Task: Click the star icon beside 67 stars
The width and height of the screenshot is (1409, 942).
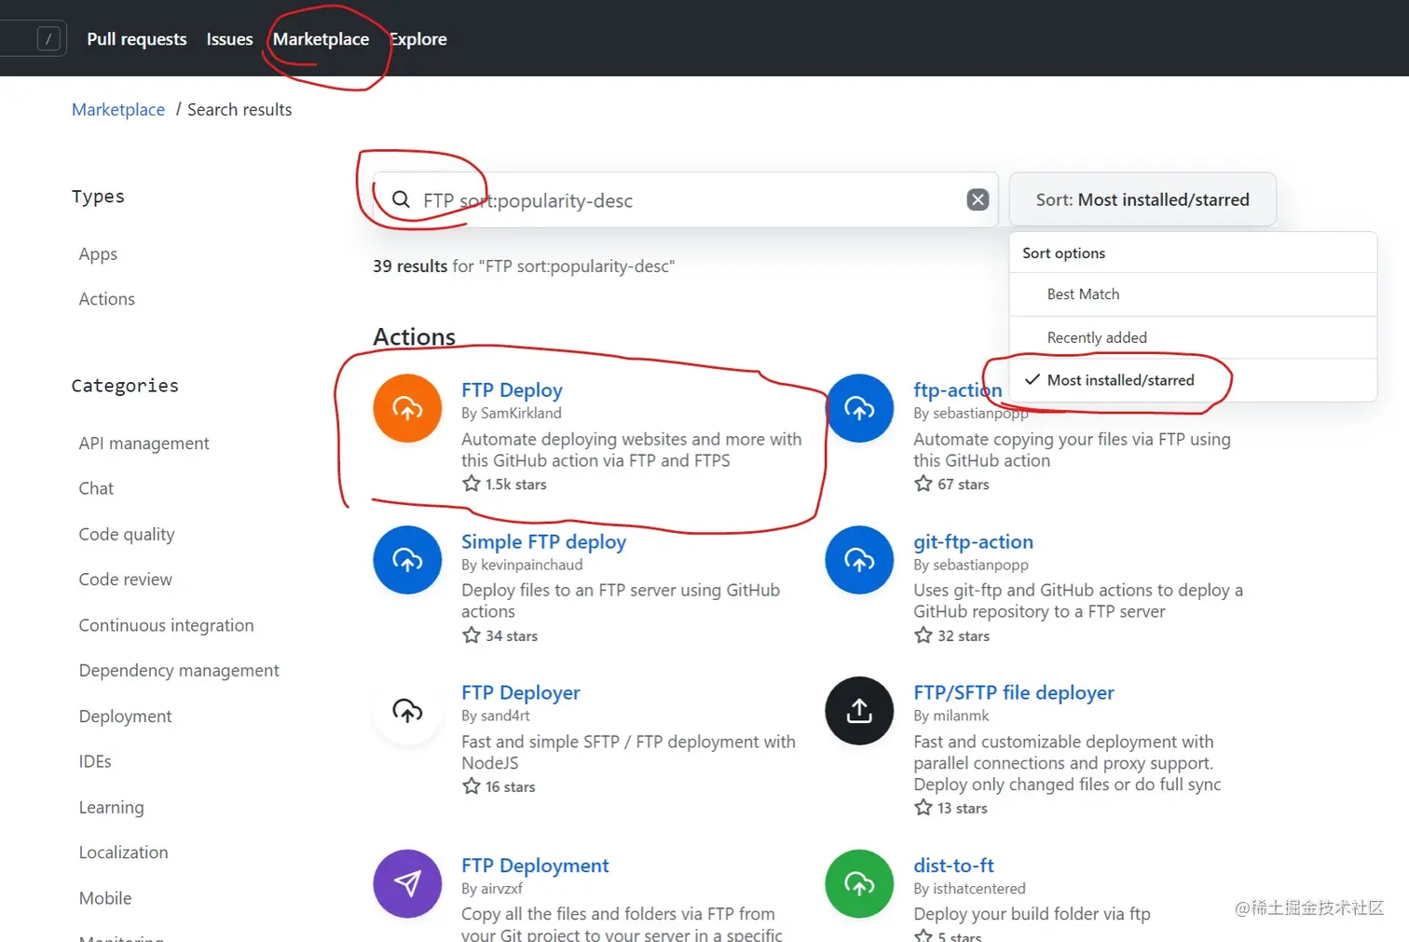Action: coord(923,484)
